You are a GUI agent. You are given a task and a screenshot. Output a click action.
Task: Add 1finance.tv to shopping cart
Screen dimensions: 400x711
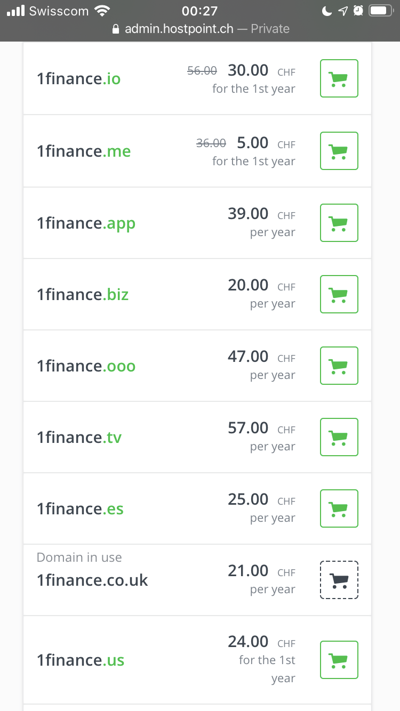(339, 437)
